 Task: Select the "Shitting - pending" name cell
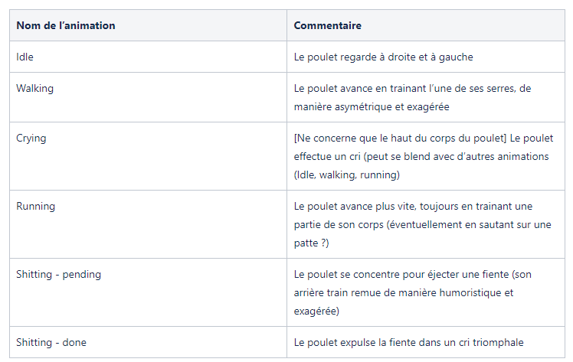pos(58,274)
